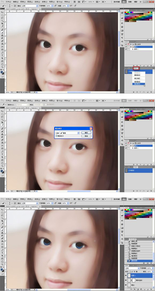Choose 填充路径 in the paths context menu
The width and height of the screenshot is (155, 291).
point(138,81)
